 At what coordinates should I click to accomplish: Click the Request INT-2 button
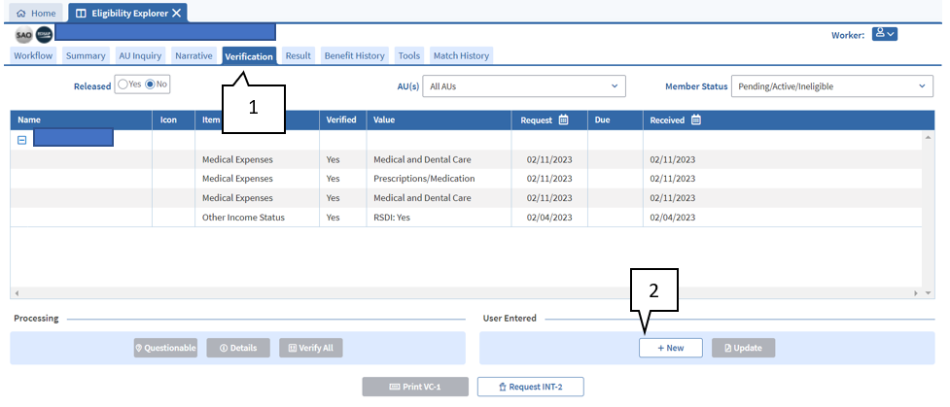(x=531, y=387)
